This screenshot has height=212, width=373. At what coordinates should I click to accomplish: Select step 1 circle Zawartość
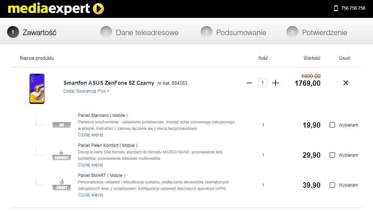pyautogui.click(x=13, y=32)
